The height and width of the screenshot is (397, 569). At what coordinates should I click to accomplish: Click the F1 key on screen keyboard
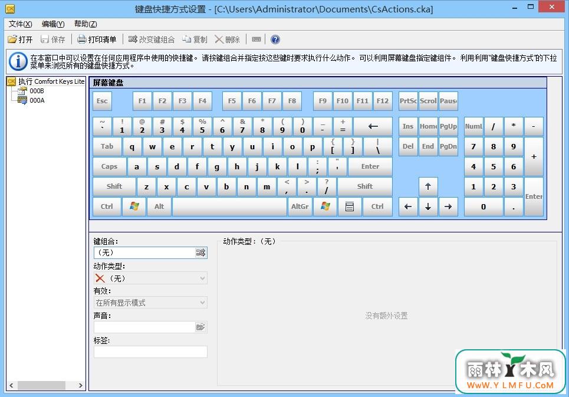(142, 101)
